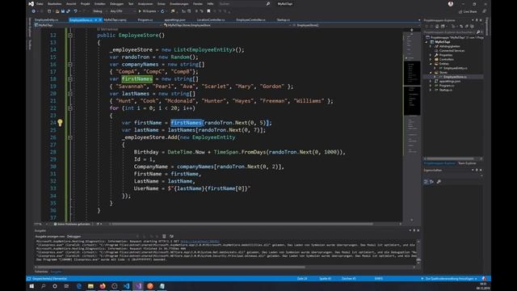Open the Any CPU platform dropdown
Screen dimensions: 517x291
pos(123,11)
